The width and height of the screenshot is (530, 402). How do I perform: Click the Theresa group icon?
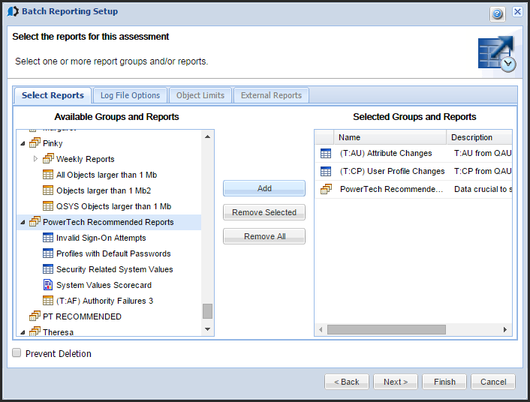pyautogui.click(x=35, y=331)
